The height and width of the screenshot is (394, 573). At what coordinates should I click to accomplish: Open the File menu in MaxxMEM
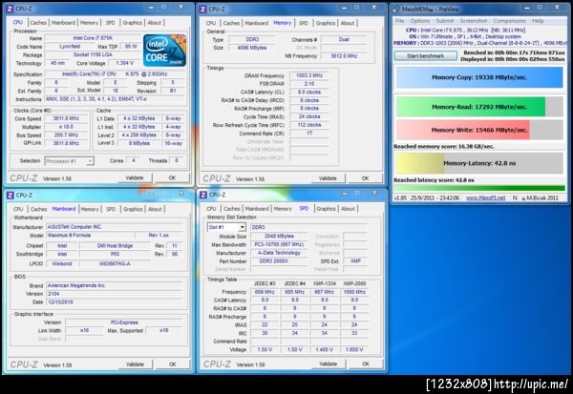click(x=399, y=21)
